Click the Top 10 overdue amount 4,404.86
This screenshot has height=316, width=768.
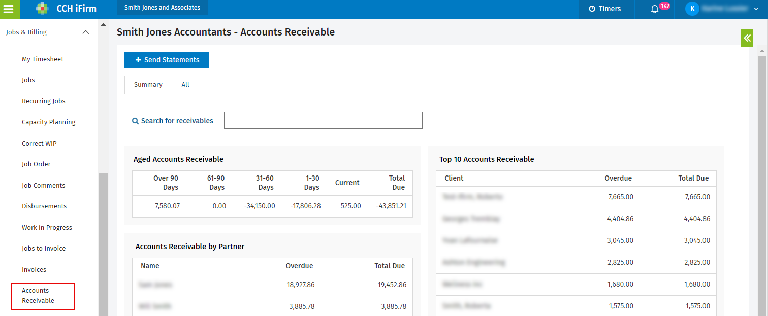click(x=620, y=219)
